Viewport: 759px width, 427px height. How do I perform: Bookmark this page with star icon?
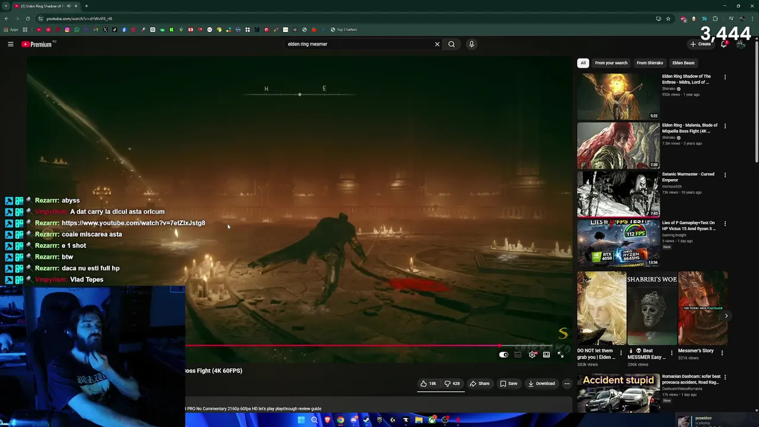(668, 18)
